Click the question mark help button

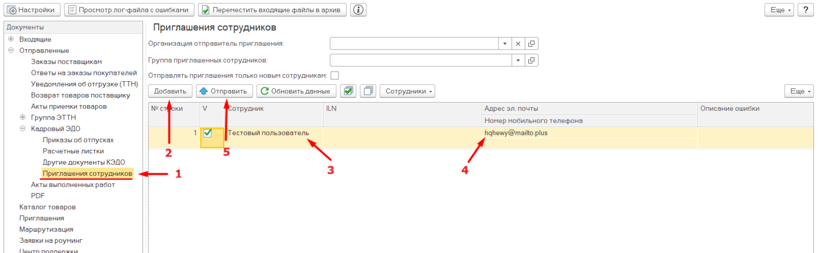pos(806,10)
